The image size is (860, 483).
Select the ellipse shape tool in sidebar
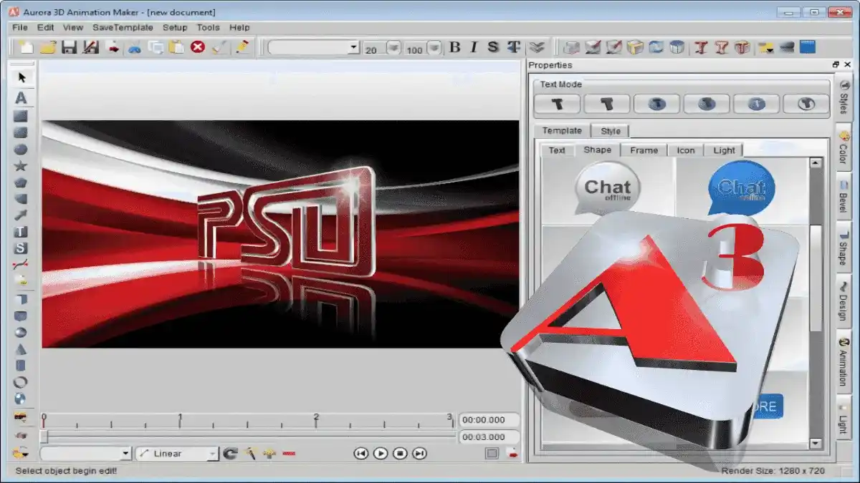21,149
